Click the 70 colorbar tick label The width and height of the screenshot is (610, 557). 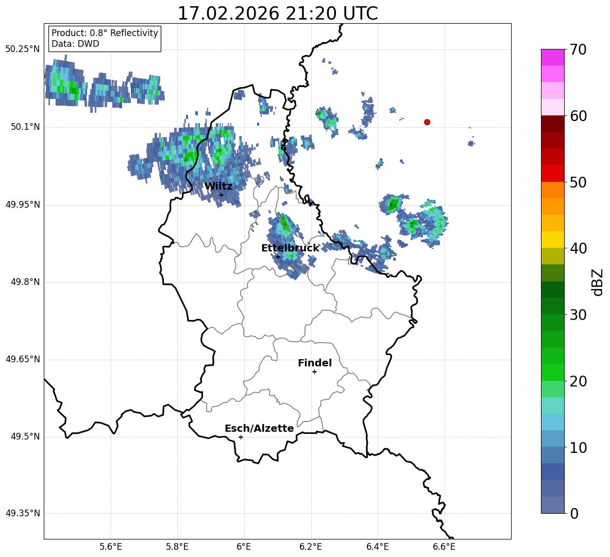click(579, 50)
